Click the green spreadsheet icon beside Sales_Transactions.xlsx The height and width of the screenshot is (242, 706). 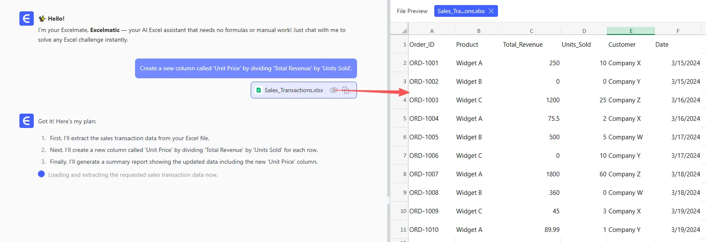click(x=259, y=90)
